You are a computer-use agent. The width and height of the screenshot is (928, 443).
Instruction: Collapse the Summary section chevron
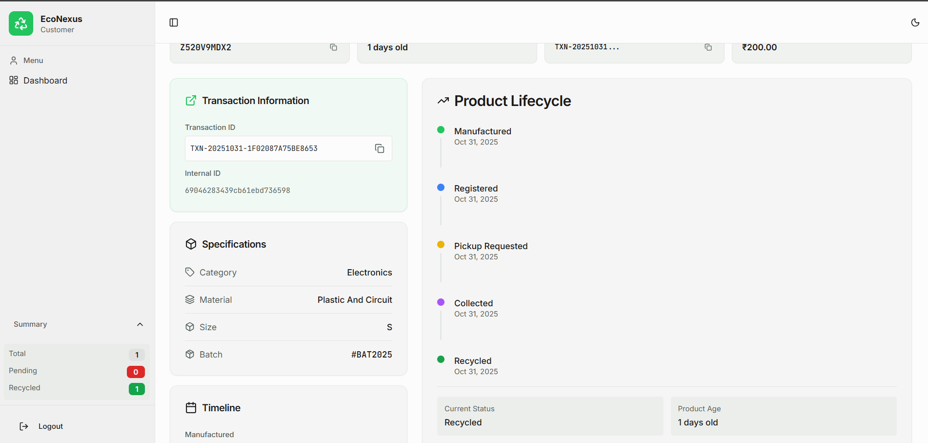coord(140,324)
